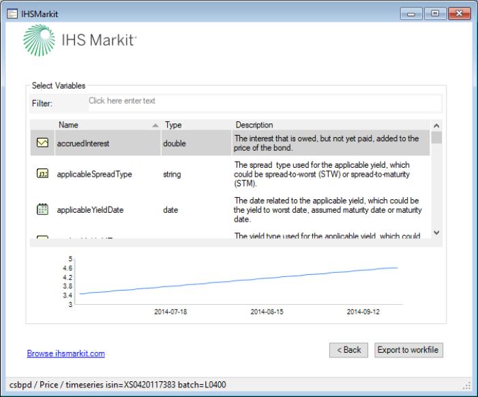Click the applicableYieldDate calendar icon
Viewport: 478px width, 397px height.
click(41, 211)
